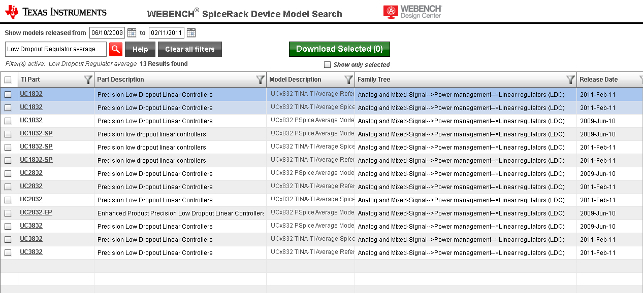
Task: Check the box for the UC2832-EP row
Action: pos(8,213)
